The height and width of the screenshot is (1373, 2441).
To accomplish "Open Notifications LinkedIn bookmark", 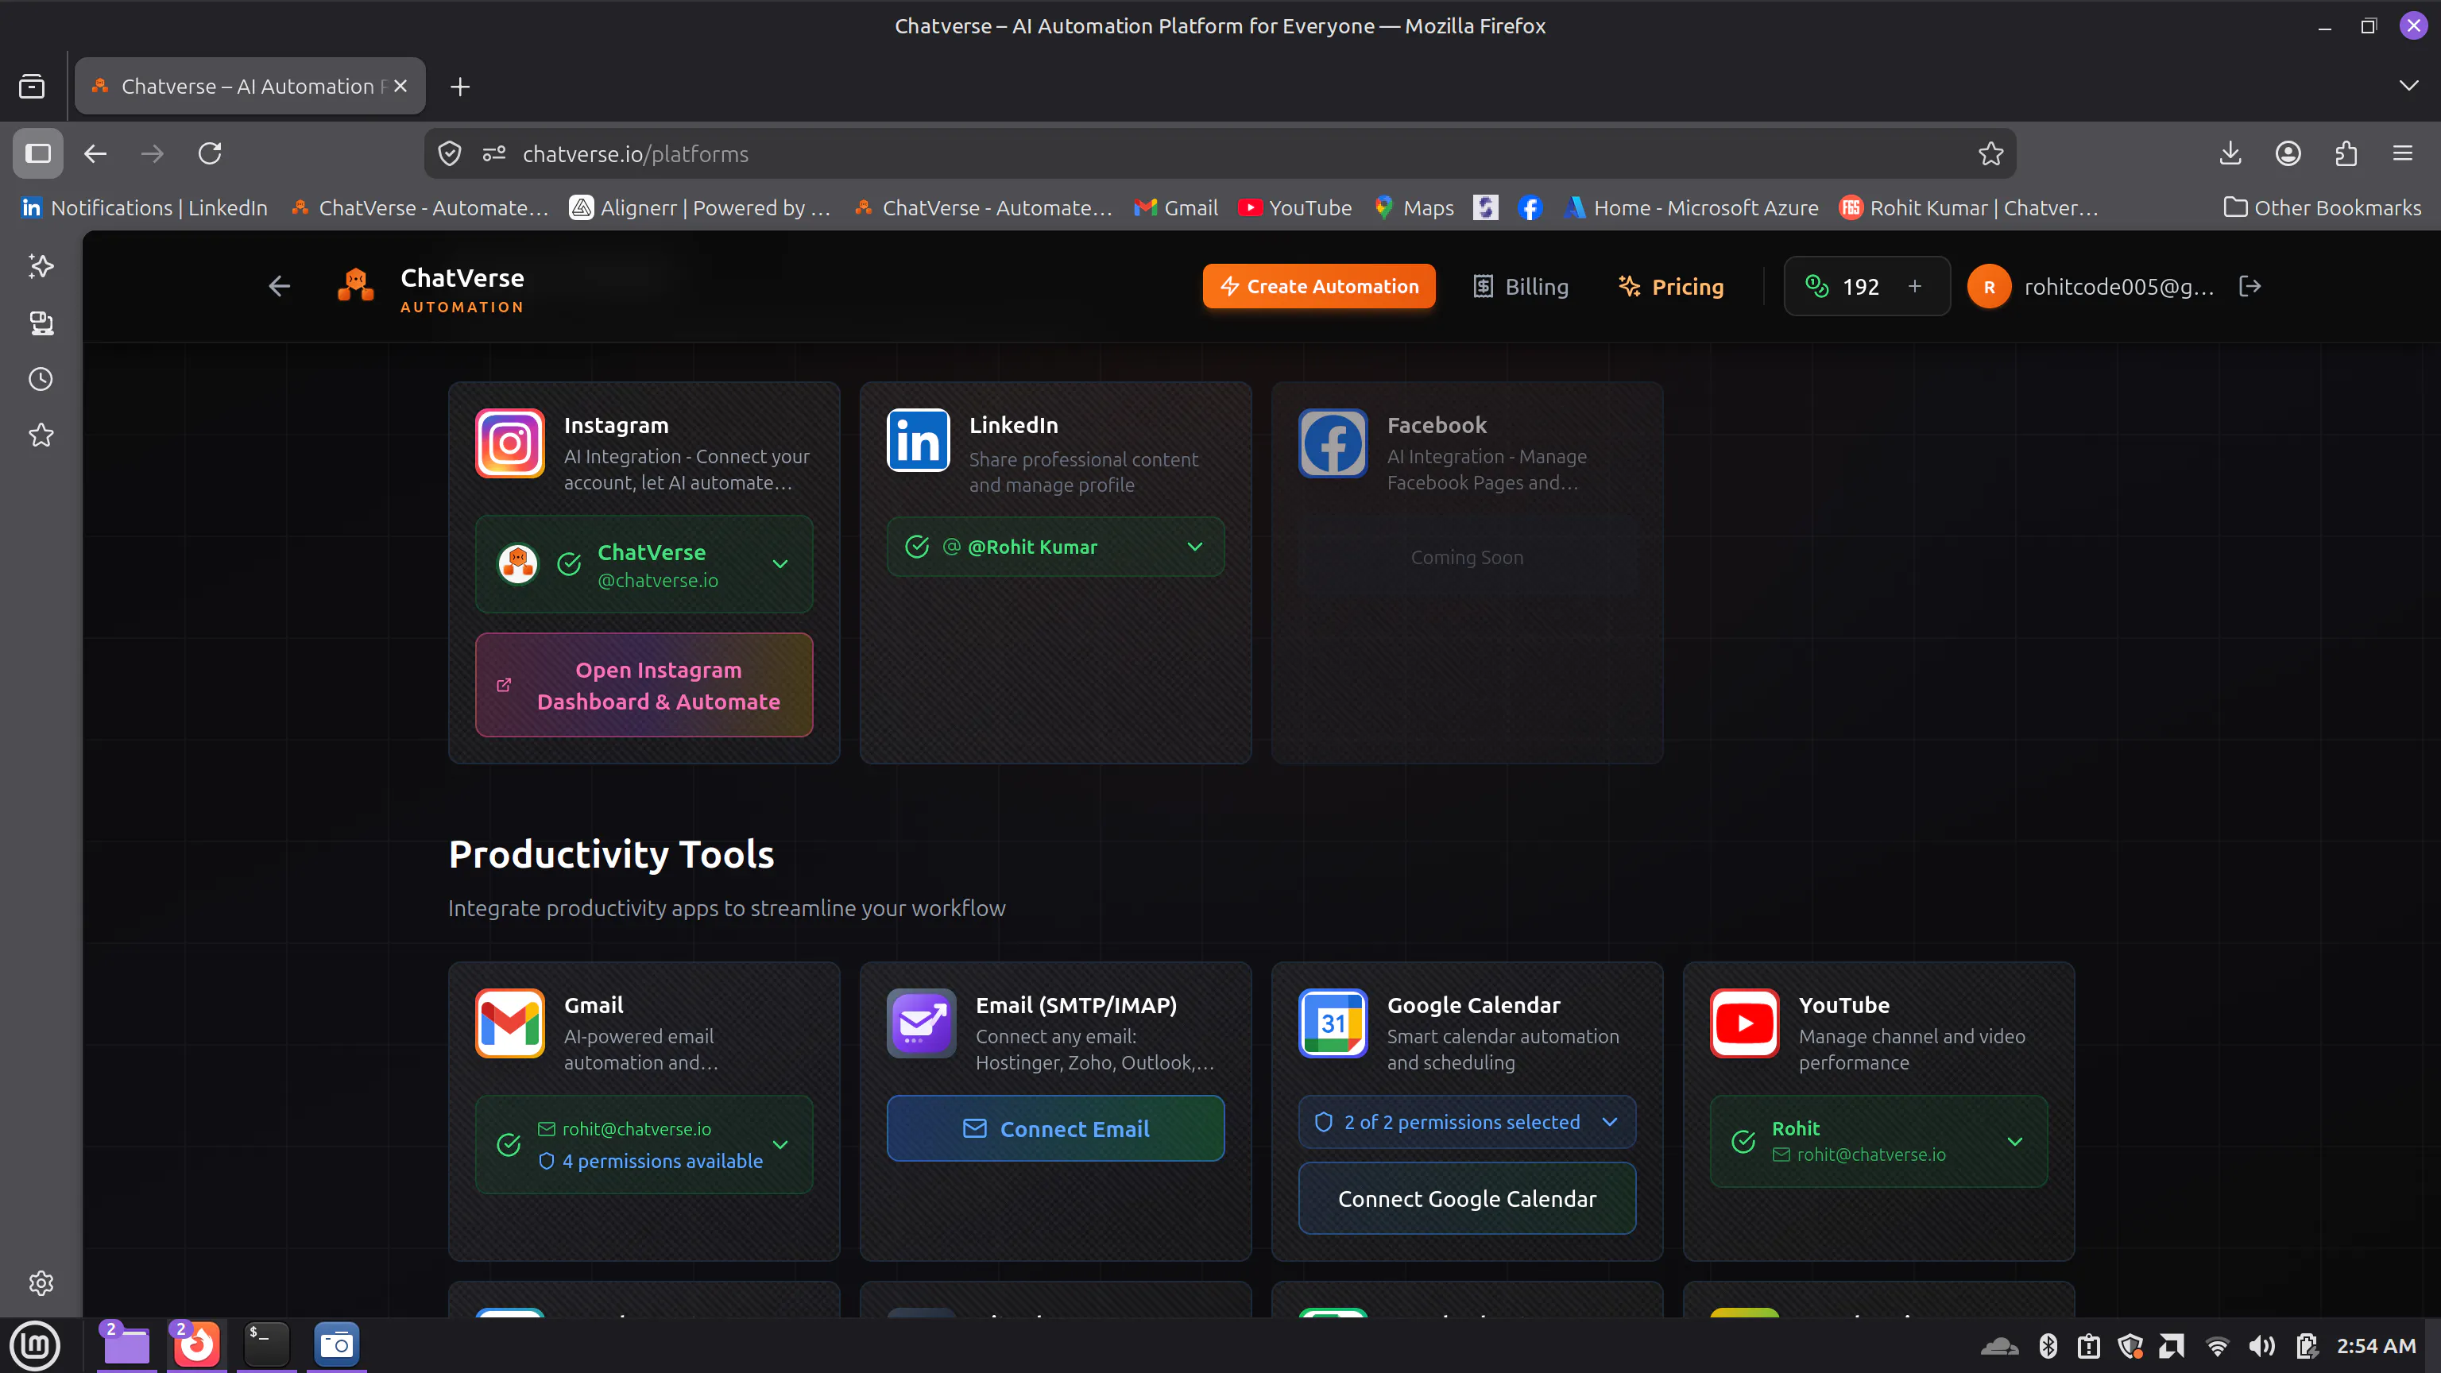I will coord(144,207).
